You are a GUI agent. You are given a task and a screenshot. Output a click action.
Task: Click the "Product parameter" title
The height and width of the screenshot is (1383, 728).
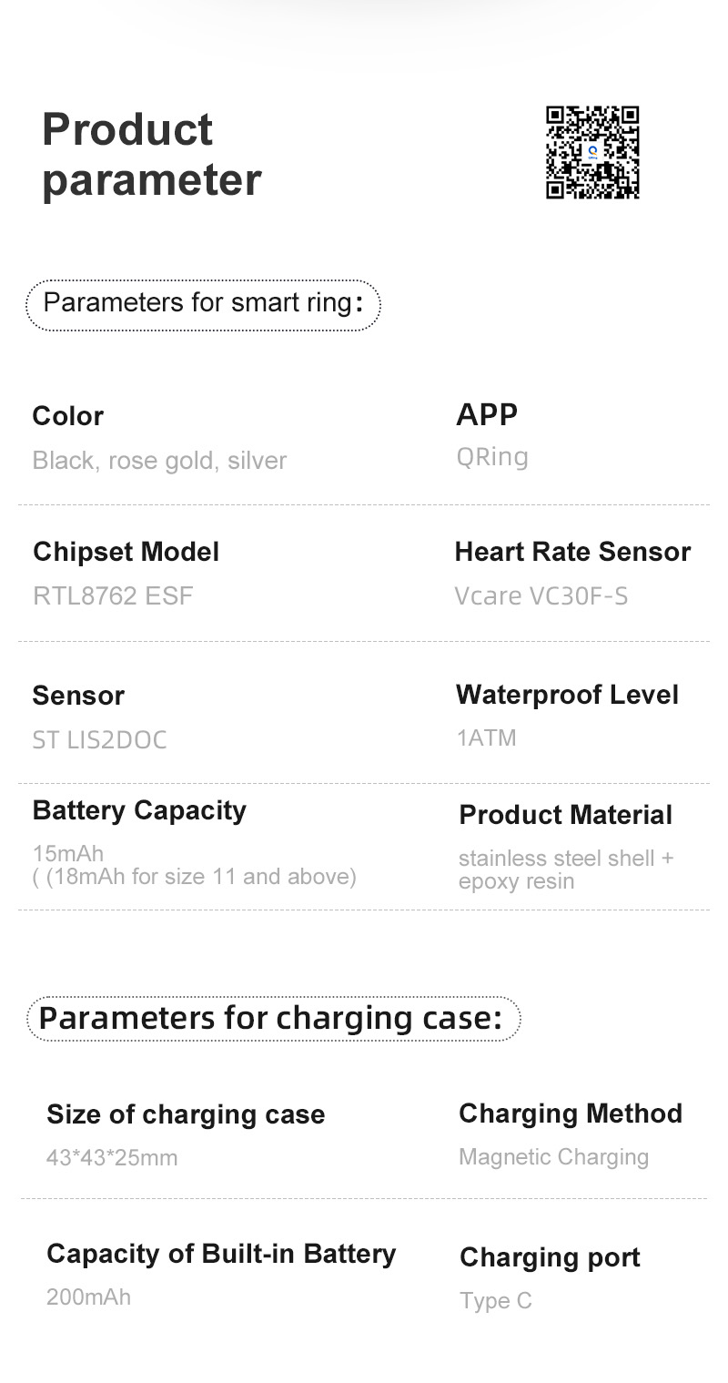tap(151, 155)
